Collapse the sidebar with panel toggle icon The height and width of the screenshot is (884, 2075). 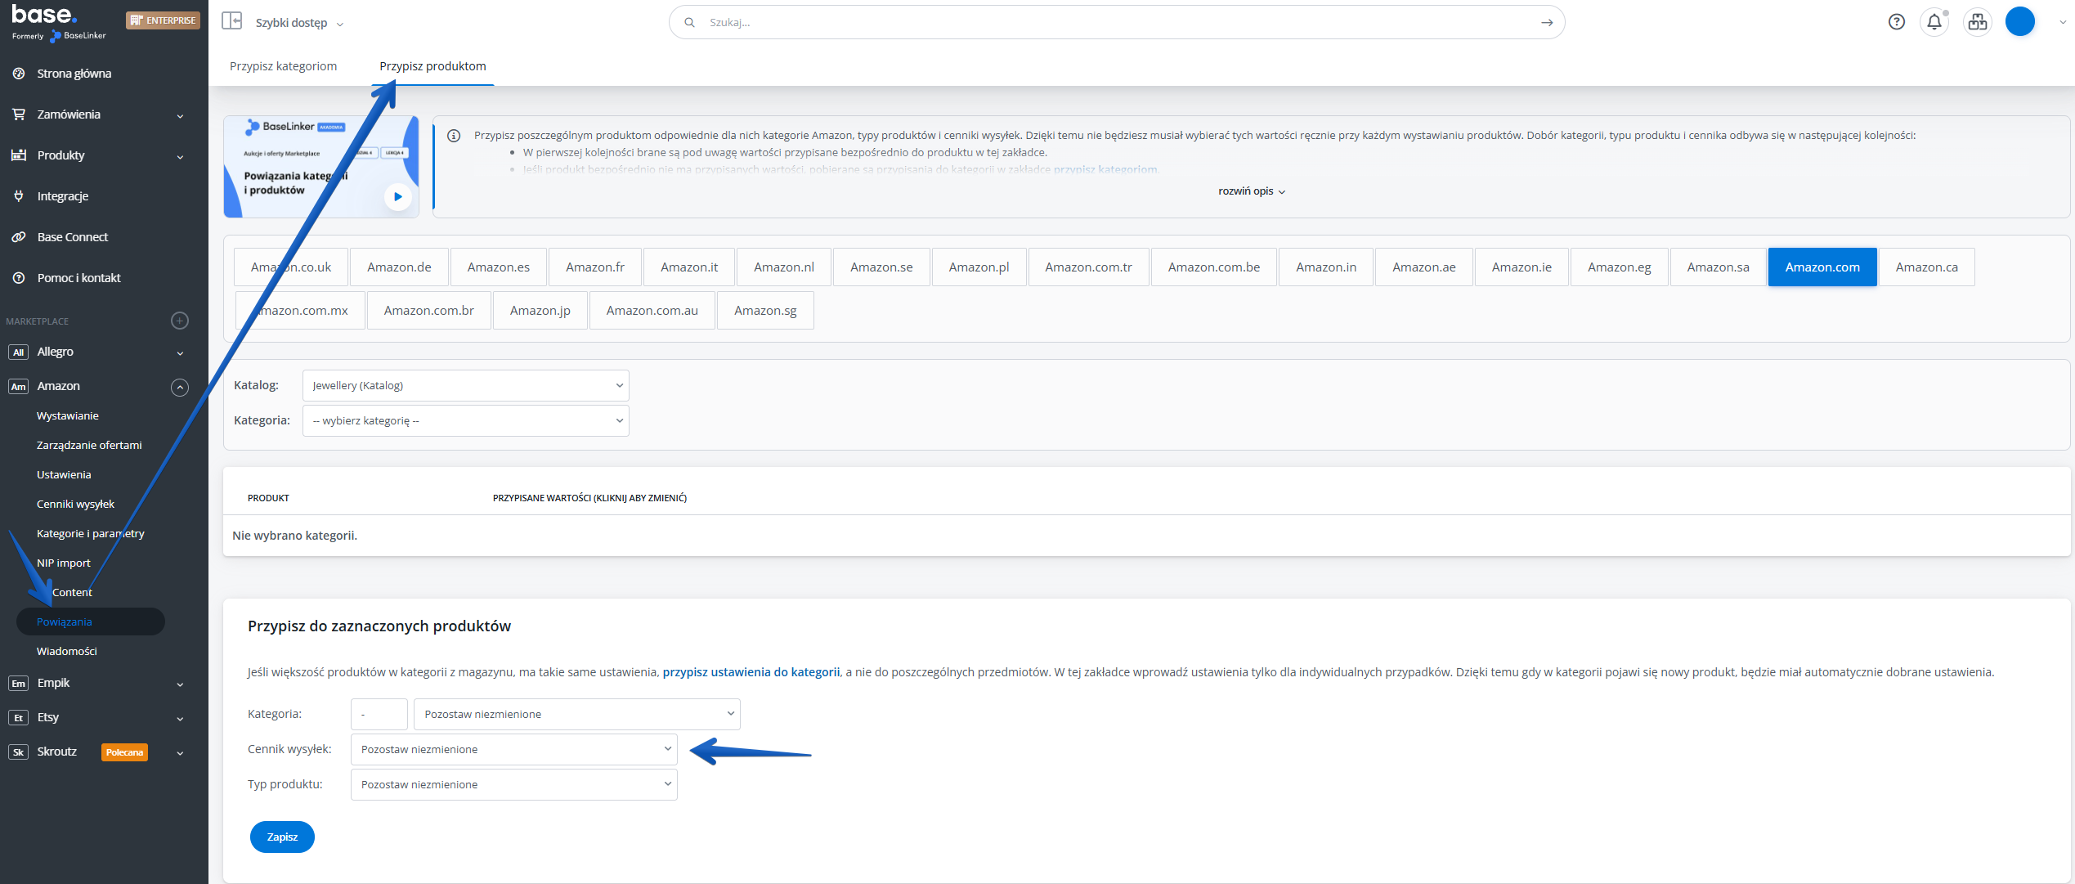(232, 21)
